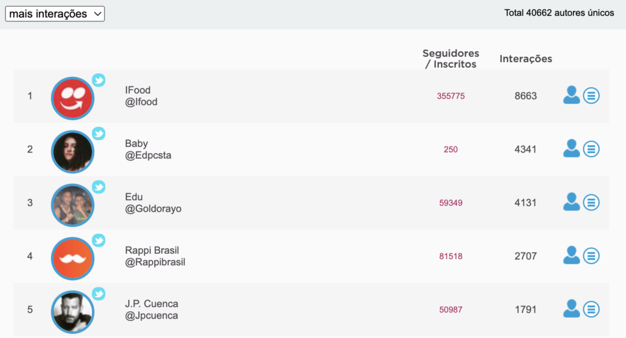Open IFood's author profile icon
Viewport: 626px width, 338px height.
(572, 95)
